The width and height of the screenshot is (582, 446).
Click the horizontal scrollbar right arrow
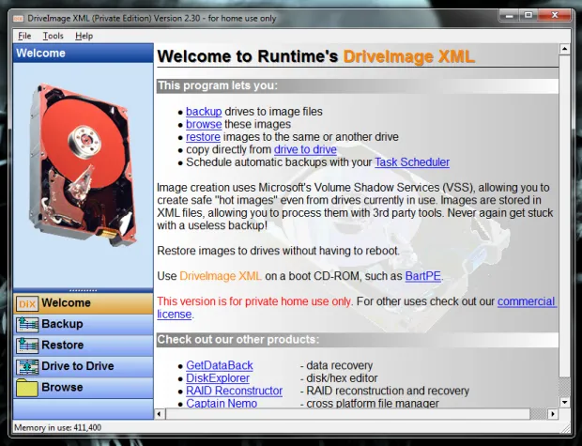(x=552, y=414)
